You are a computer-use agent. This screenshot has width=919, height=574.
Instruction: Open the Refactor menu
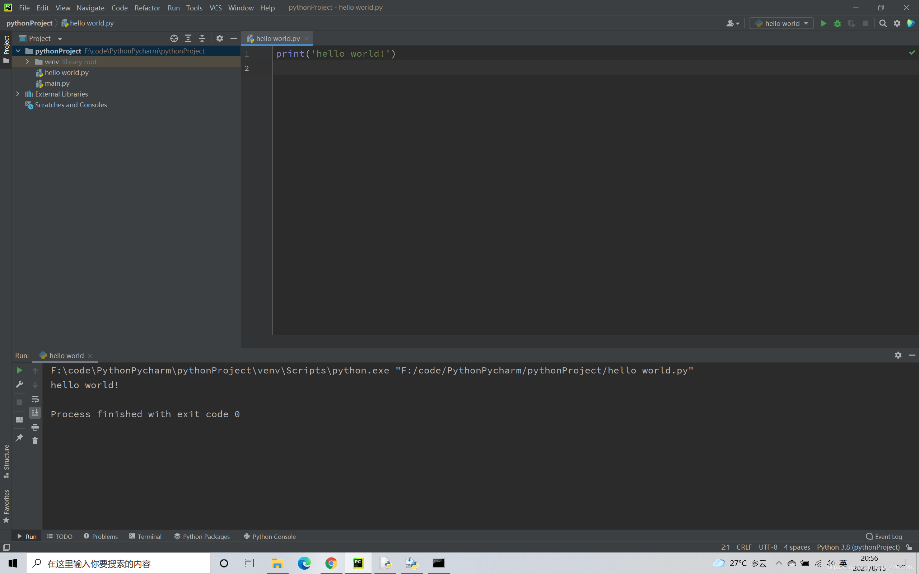point(147,8)
